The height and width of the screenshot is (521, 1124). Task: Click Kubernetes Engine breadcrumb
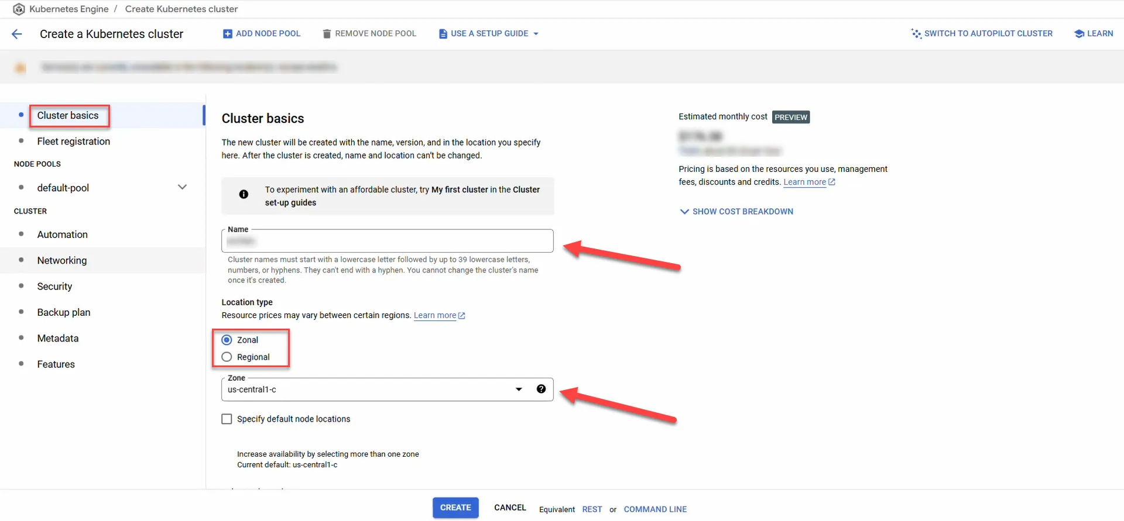pos(69,9)
